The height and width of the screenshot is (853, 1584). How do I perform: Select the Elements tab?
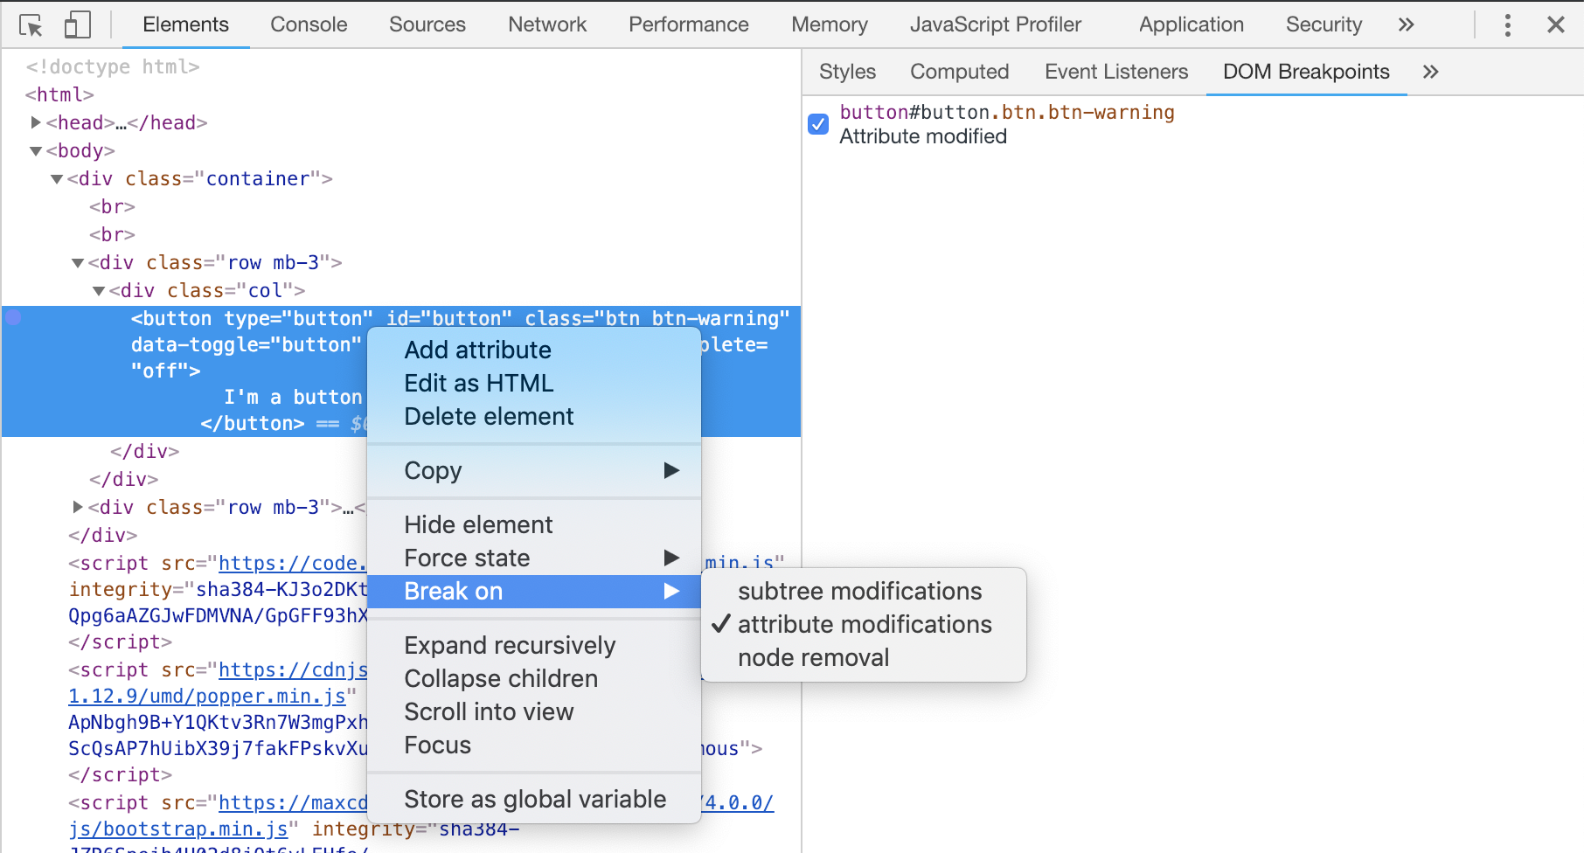185,24
